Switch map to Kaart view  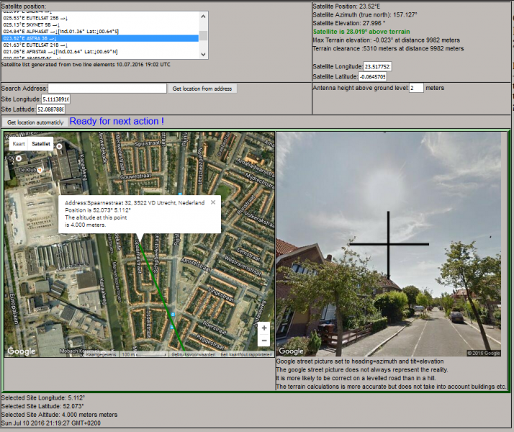(19, 143)
